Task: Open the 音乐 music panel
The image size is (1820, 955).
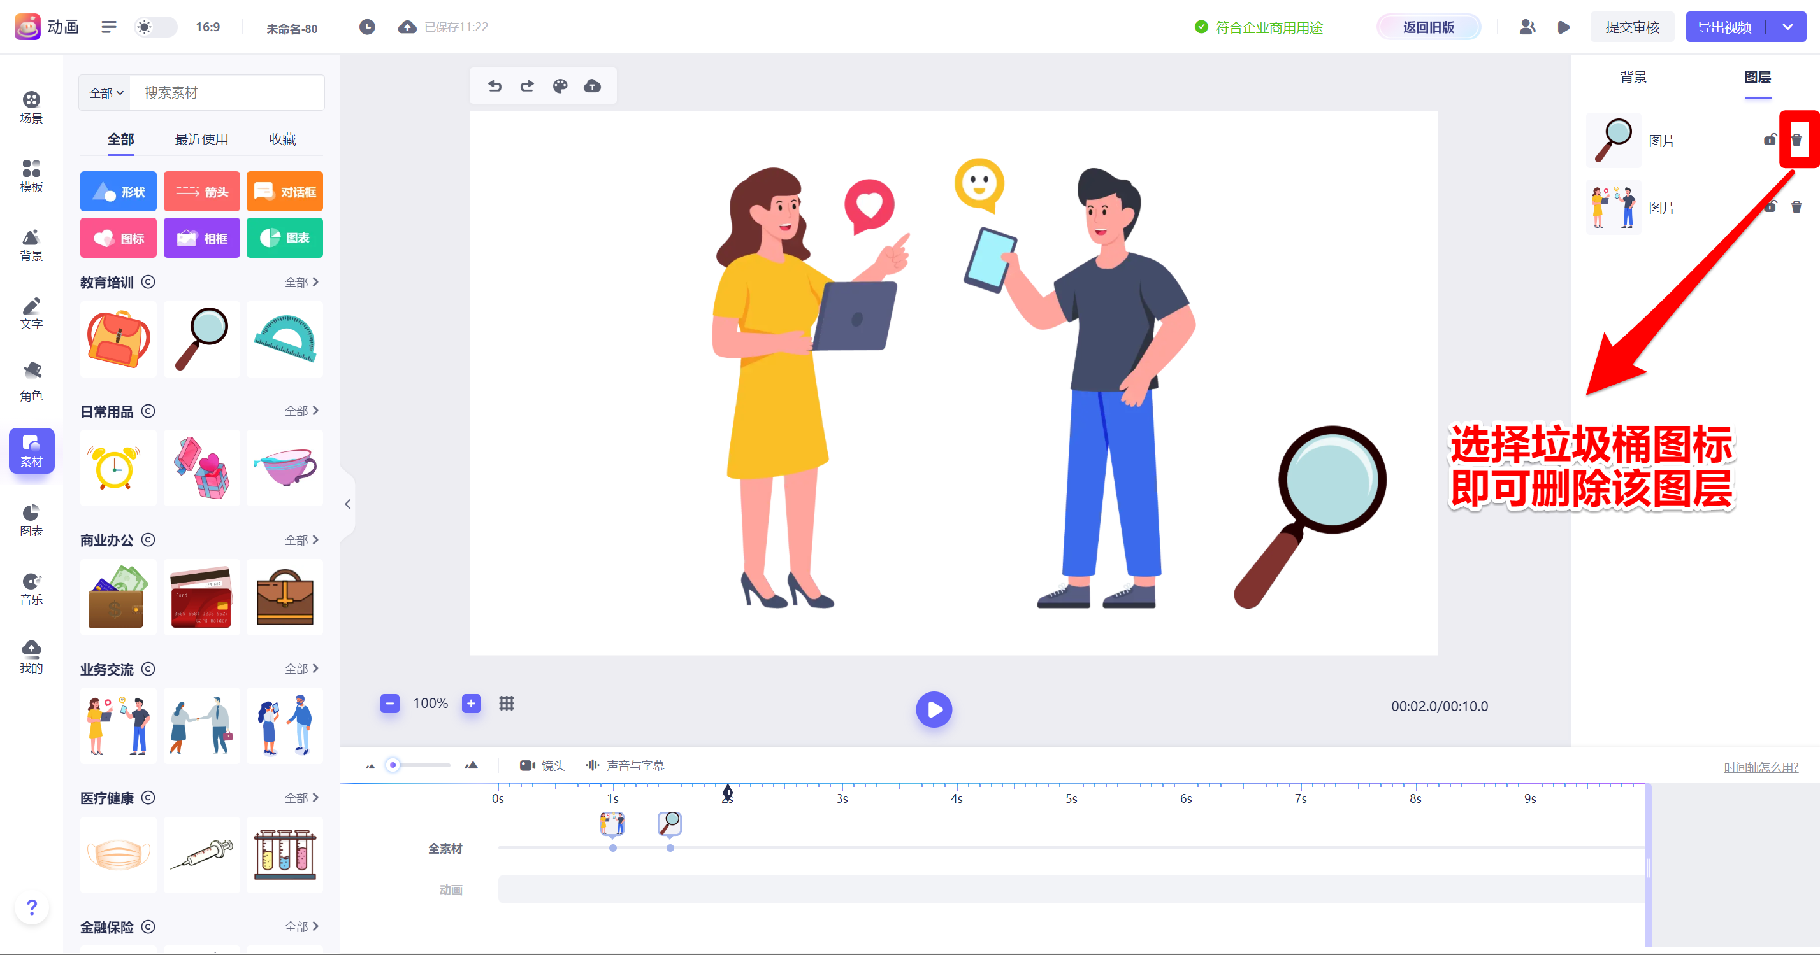Action: pyautogui.click(x=31, y=589)
